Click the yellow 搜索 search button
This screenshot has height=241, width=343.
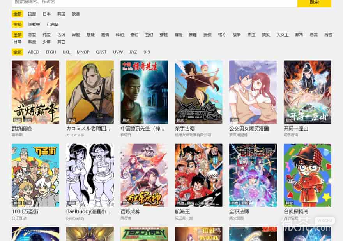pyautogui.click(x=314, y=3)
